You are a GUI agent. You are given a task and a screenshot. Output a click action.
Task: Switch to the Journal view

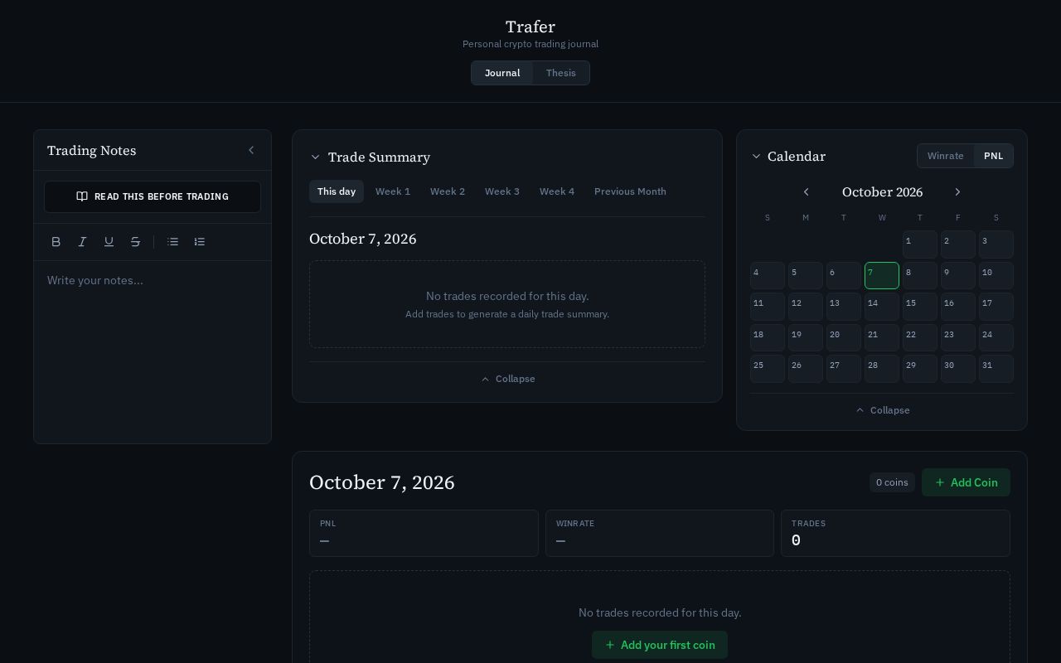[502, 73]
